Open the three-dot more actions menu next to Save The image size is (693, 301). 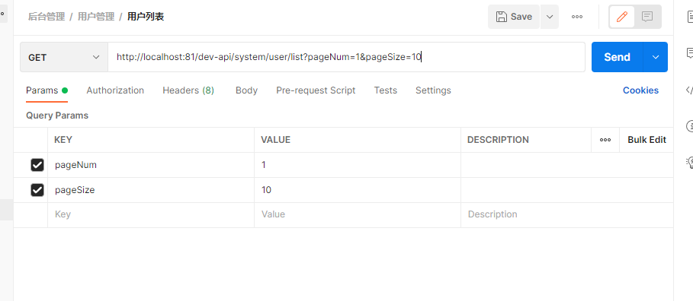pos(577,17)
